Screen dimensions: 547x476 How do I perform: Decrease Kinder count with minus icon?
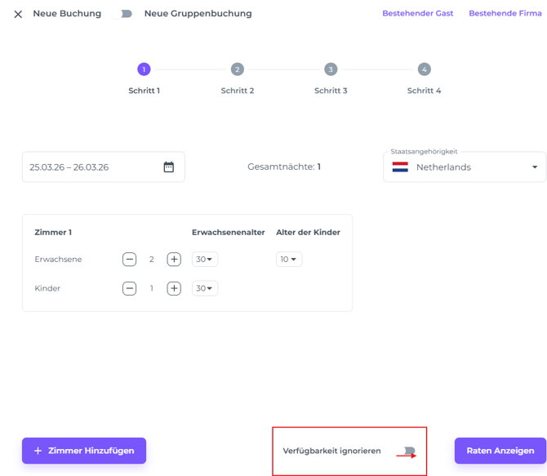pyautogui.click(x=129, y=288)
